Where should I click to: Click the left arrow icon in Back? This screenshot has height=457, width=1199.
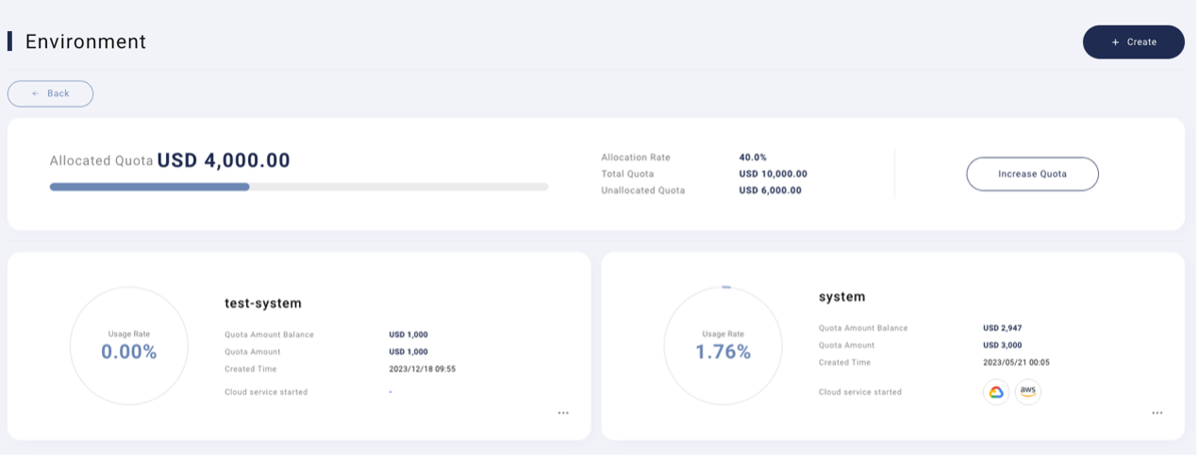point(36,93)
